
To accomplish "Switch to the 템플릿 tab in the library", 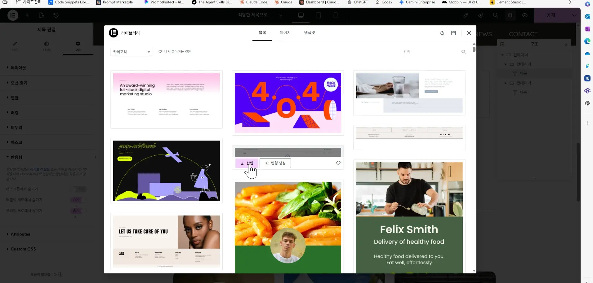I will 310,33.
